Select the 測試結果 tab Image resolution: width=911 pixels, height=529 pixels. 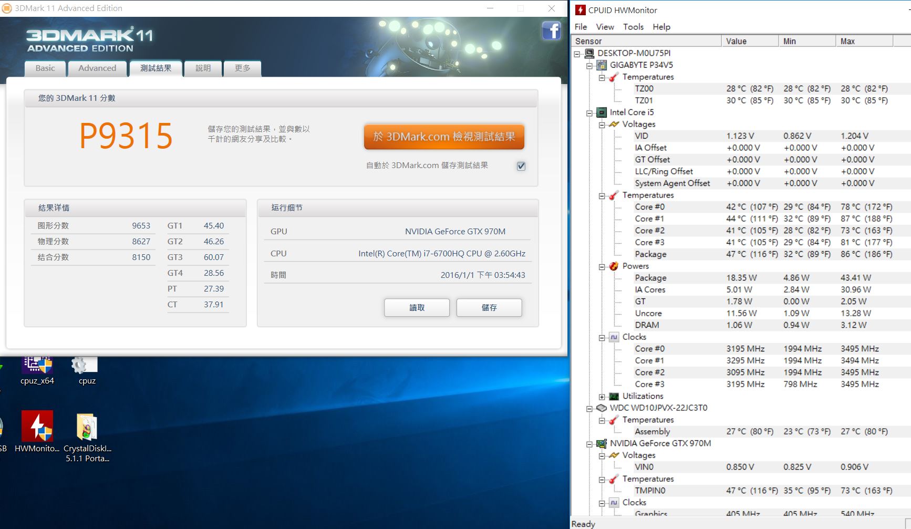(156, 68)
